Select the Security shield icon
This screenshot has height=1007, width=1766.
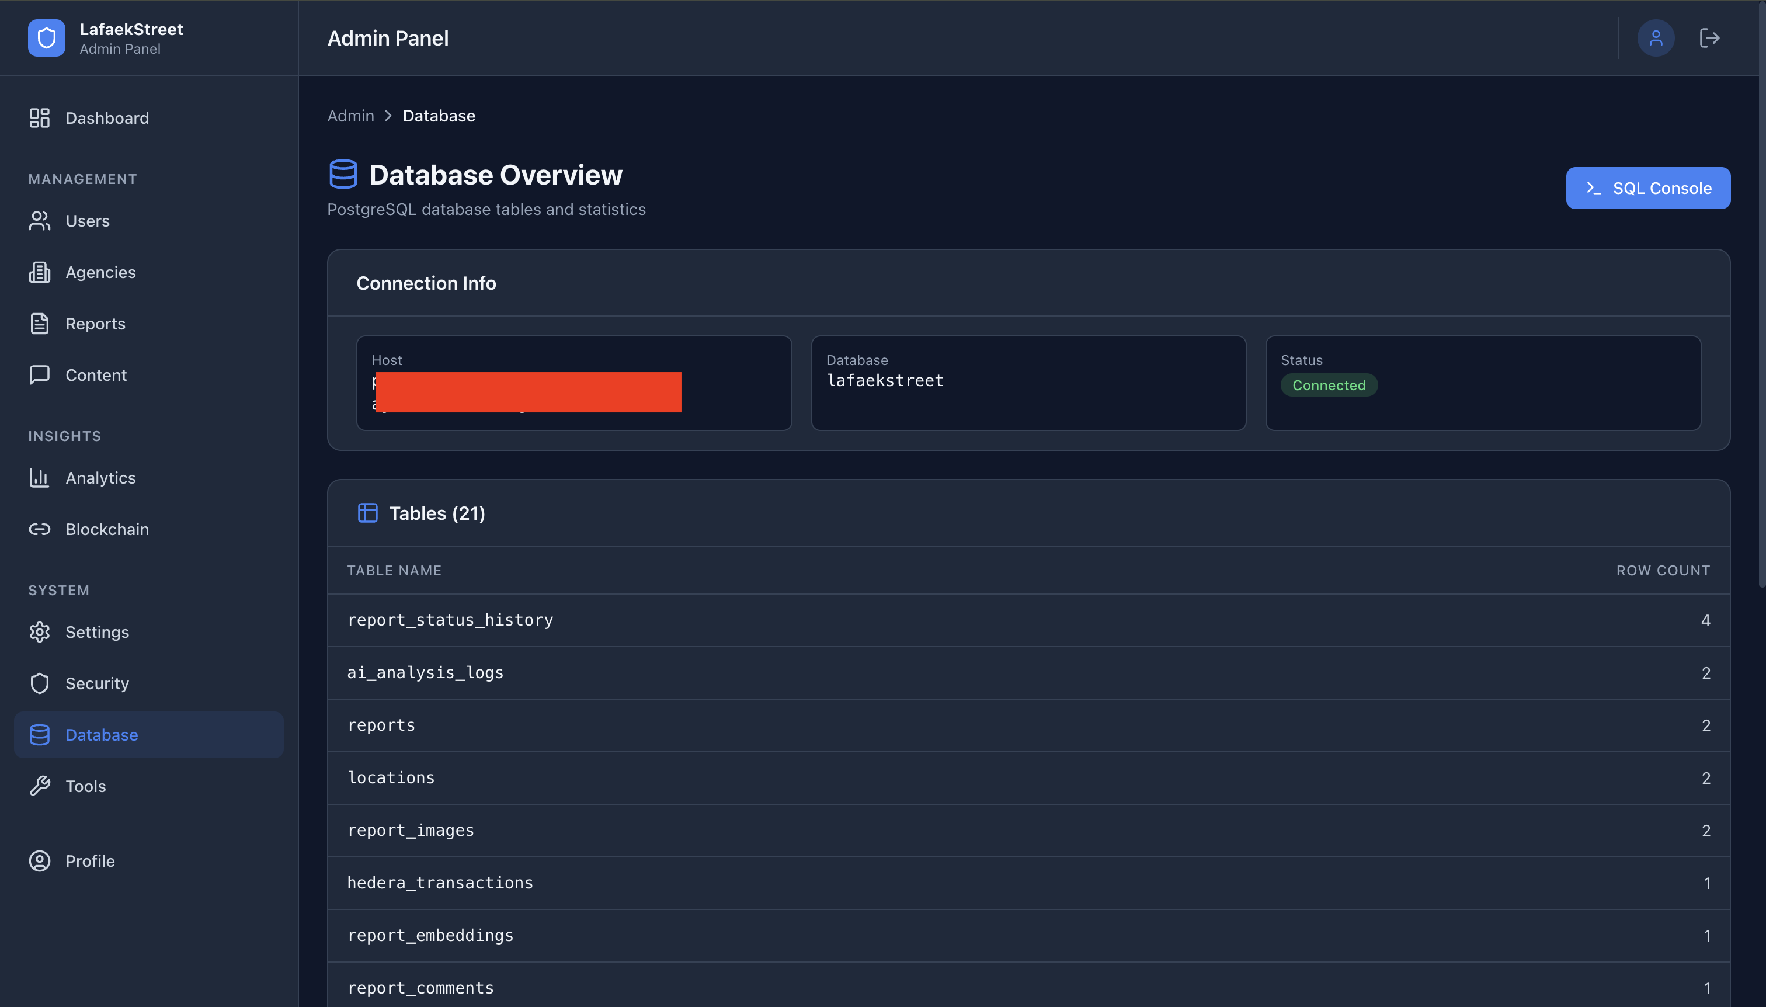pos(39,683)
